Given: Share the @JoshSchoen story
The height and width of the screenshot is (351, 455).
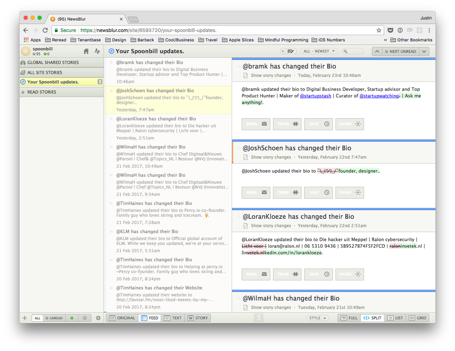Looking at the screenshot, I should (350, 193).
